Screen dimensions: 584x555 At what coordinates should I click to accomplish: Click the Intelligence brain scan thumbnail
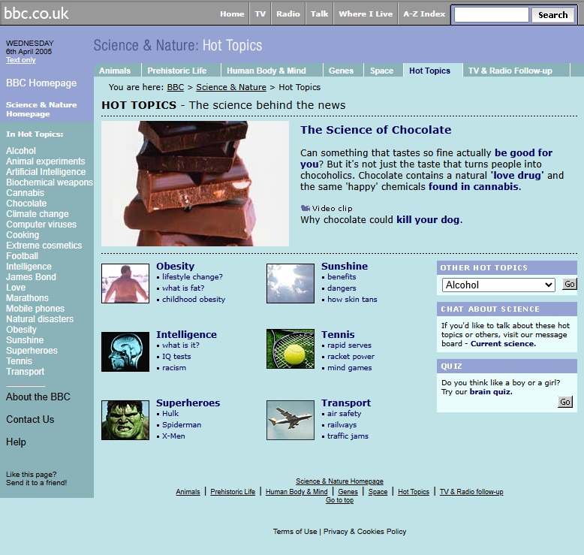pos(125,351)
